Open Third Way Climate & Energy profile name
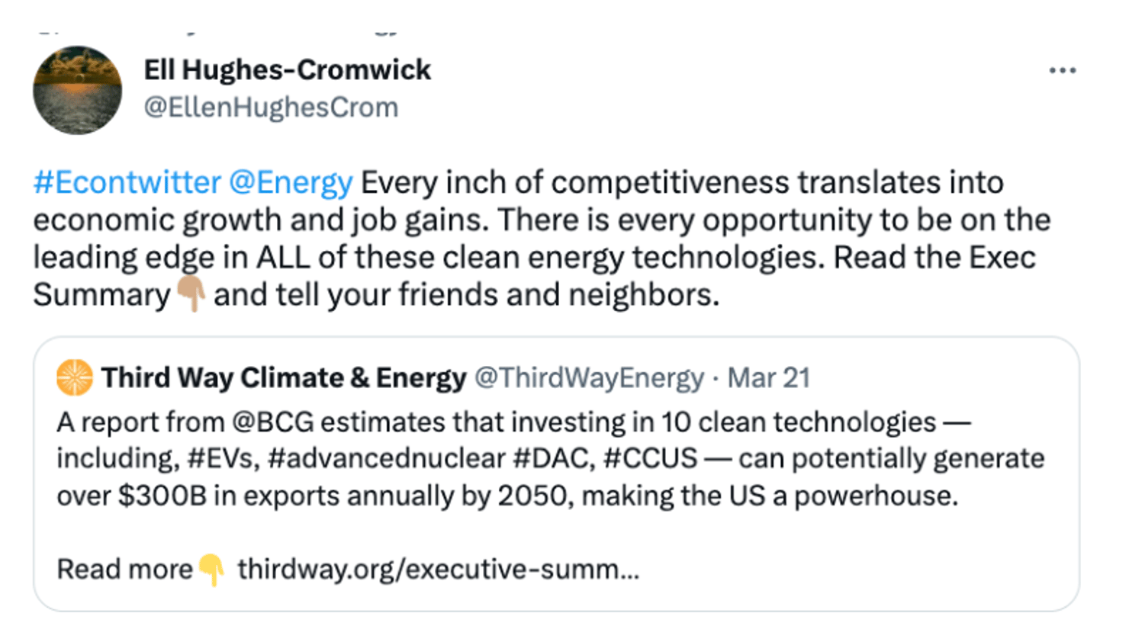 coord(284,377)
